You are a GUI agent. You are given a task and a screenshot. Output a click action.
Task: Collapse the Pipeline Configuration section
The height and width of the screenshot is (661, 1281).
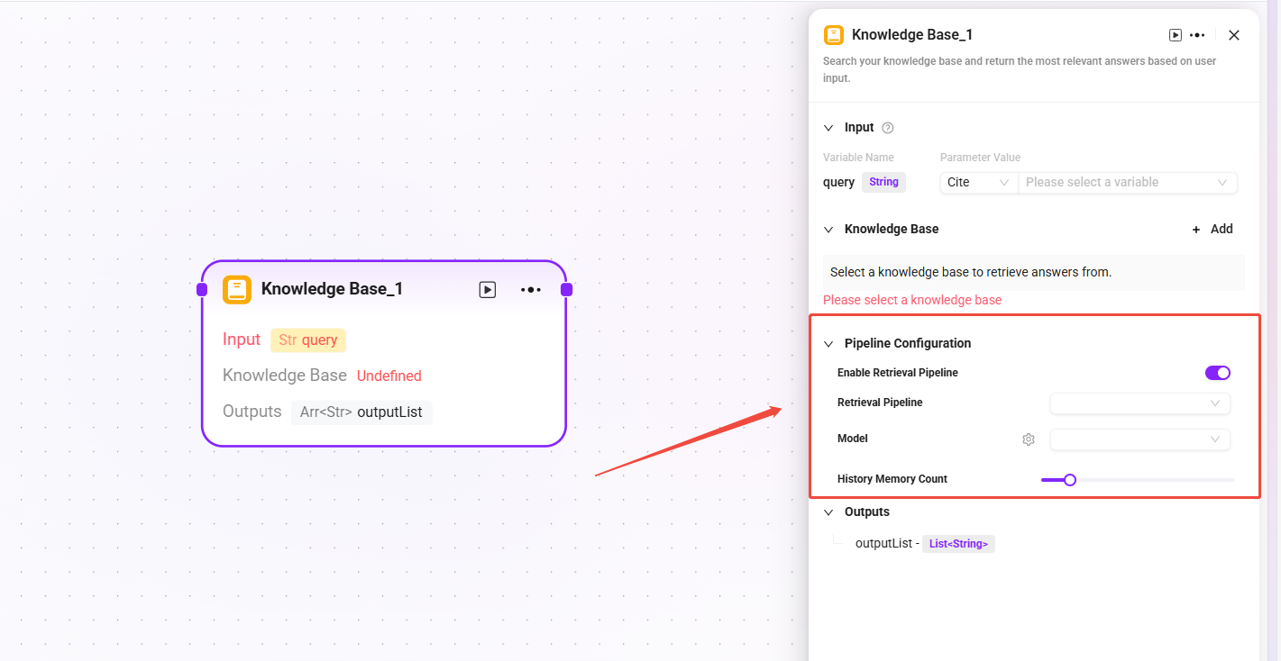tap(828, 344)
